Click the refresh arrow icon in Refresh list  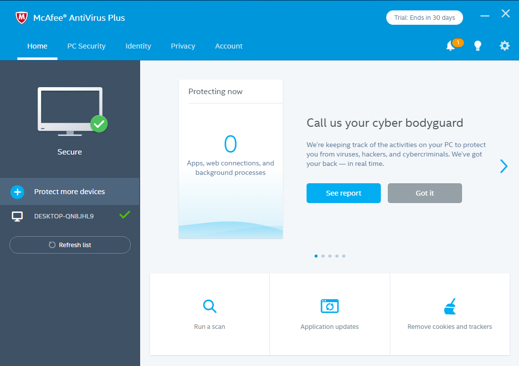52,245
